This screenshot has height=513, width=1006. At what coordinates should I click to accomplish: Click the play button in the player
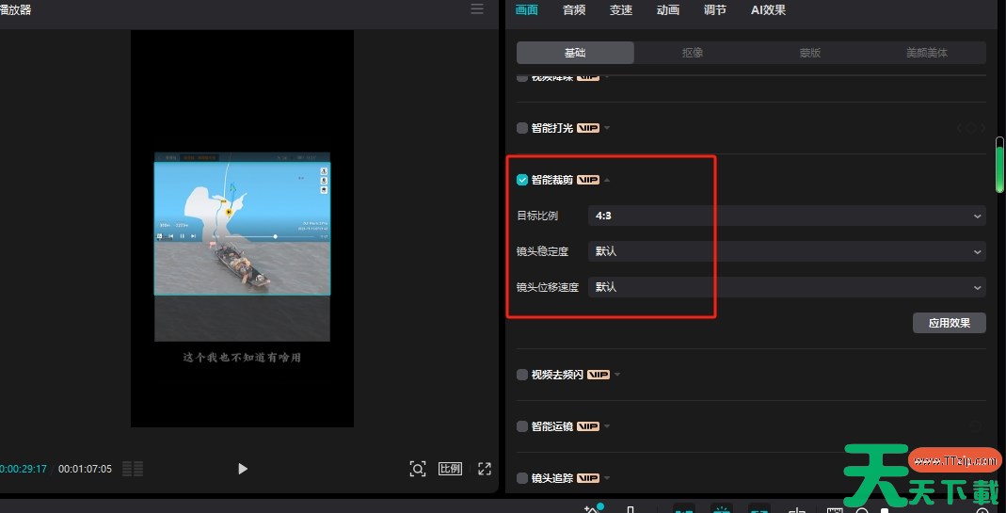(x=242, y=469)
